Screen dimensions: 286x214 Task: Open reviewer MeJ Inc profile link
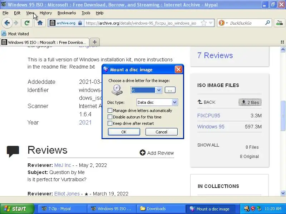(x=63, y=165)
